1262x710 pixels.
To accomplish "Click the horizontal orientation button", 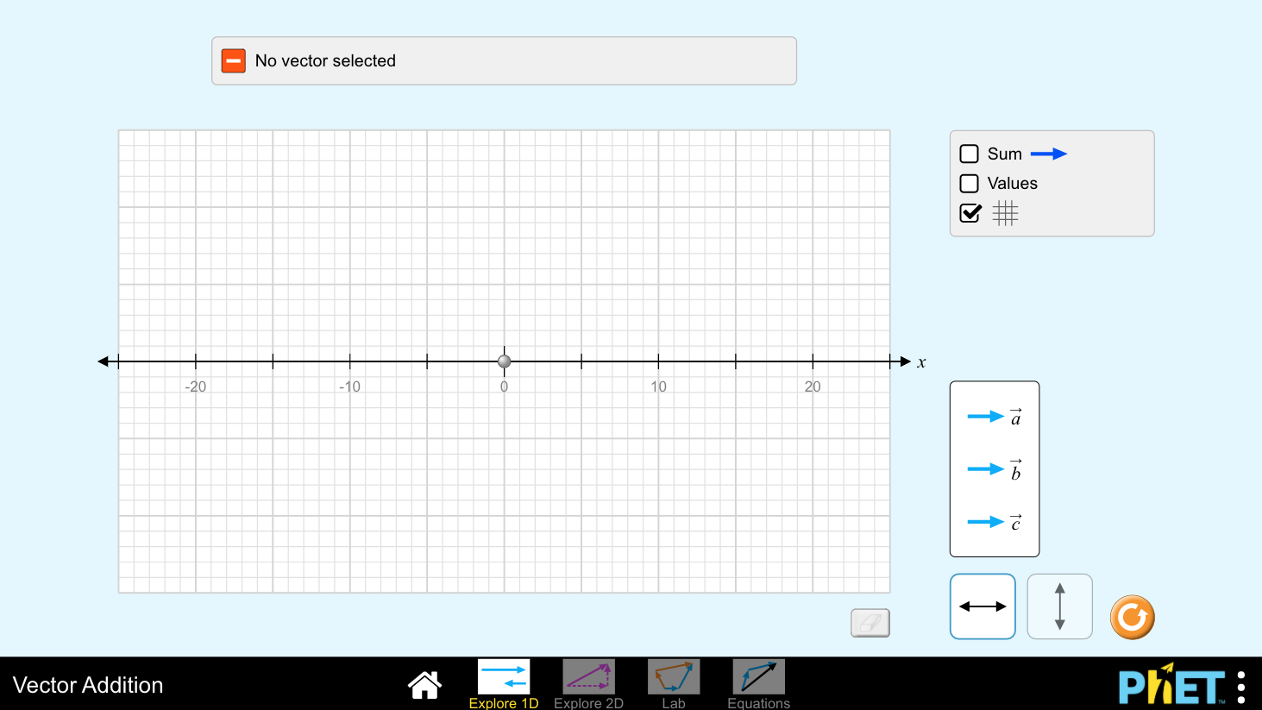I will 983,606.
